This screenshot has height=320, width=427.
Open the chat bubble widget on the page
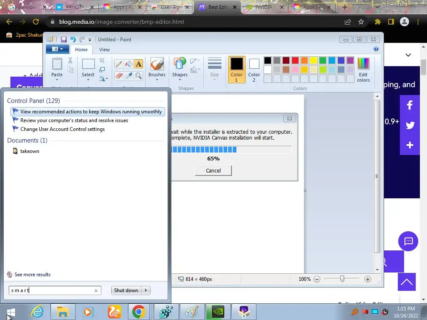408,241
